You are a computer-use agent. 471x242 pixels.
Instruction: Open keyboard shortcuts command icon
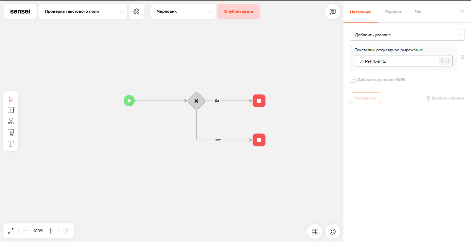315,232
